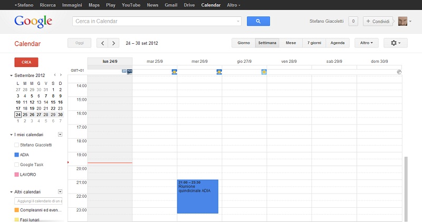Collapse the Settembre 2012 mini calendar
The height and width of the screenshot is (222, 422).
(11, 75)
